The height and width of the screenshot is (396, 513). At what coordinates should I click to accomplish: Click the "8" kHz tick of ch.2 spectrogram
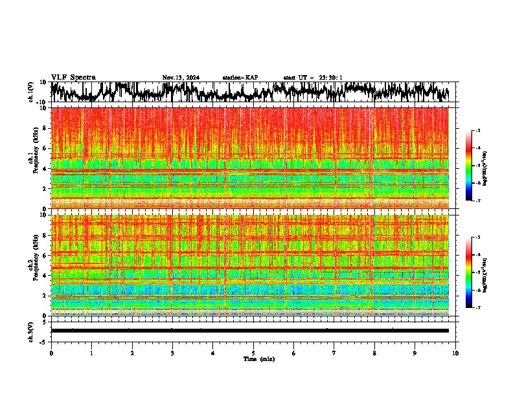46,236
